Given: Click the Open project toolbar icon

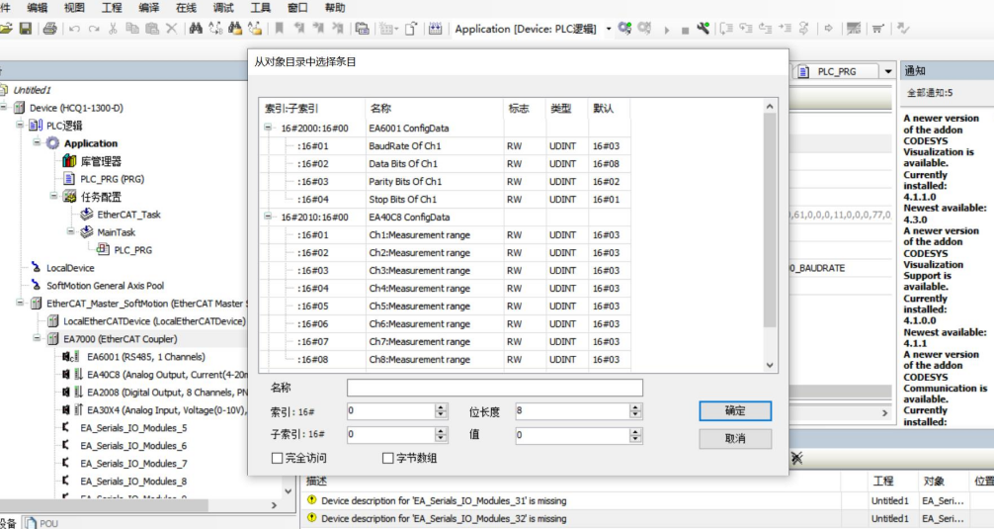Looking at the screenshot, I should (x=6, y=29).
